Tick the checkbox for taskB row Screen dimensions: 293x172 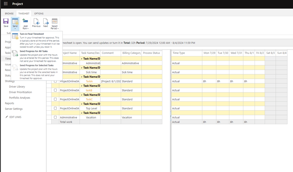pyautogui.click(x=55, y=90)
